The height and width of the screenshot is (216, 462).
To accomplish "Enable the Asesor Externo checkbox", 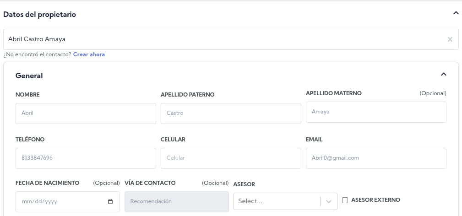I will click(x=345, y=200).
